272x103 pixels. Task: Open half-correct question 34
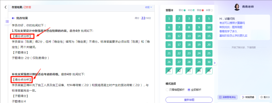[199, 71]
